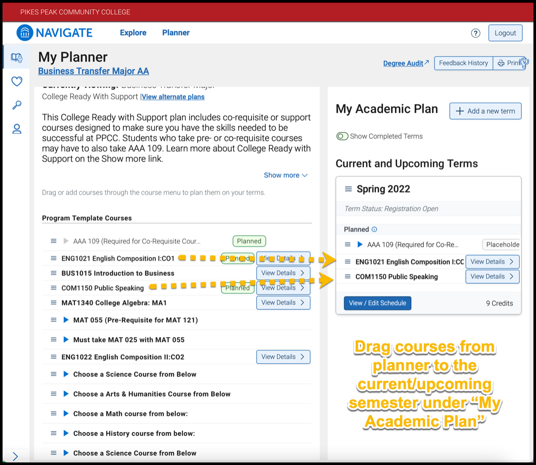Screen dimensions: 536x465
Task: Toggle the Show Completed Terms switch
Action: (x=342, y=136)
